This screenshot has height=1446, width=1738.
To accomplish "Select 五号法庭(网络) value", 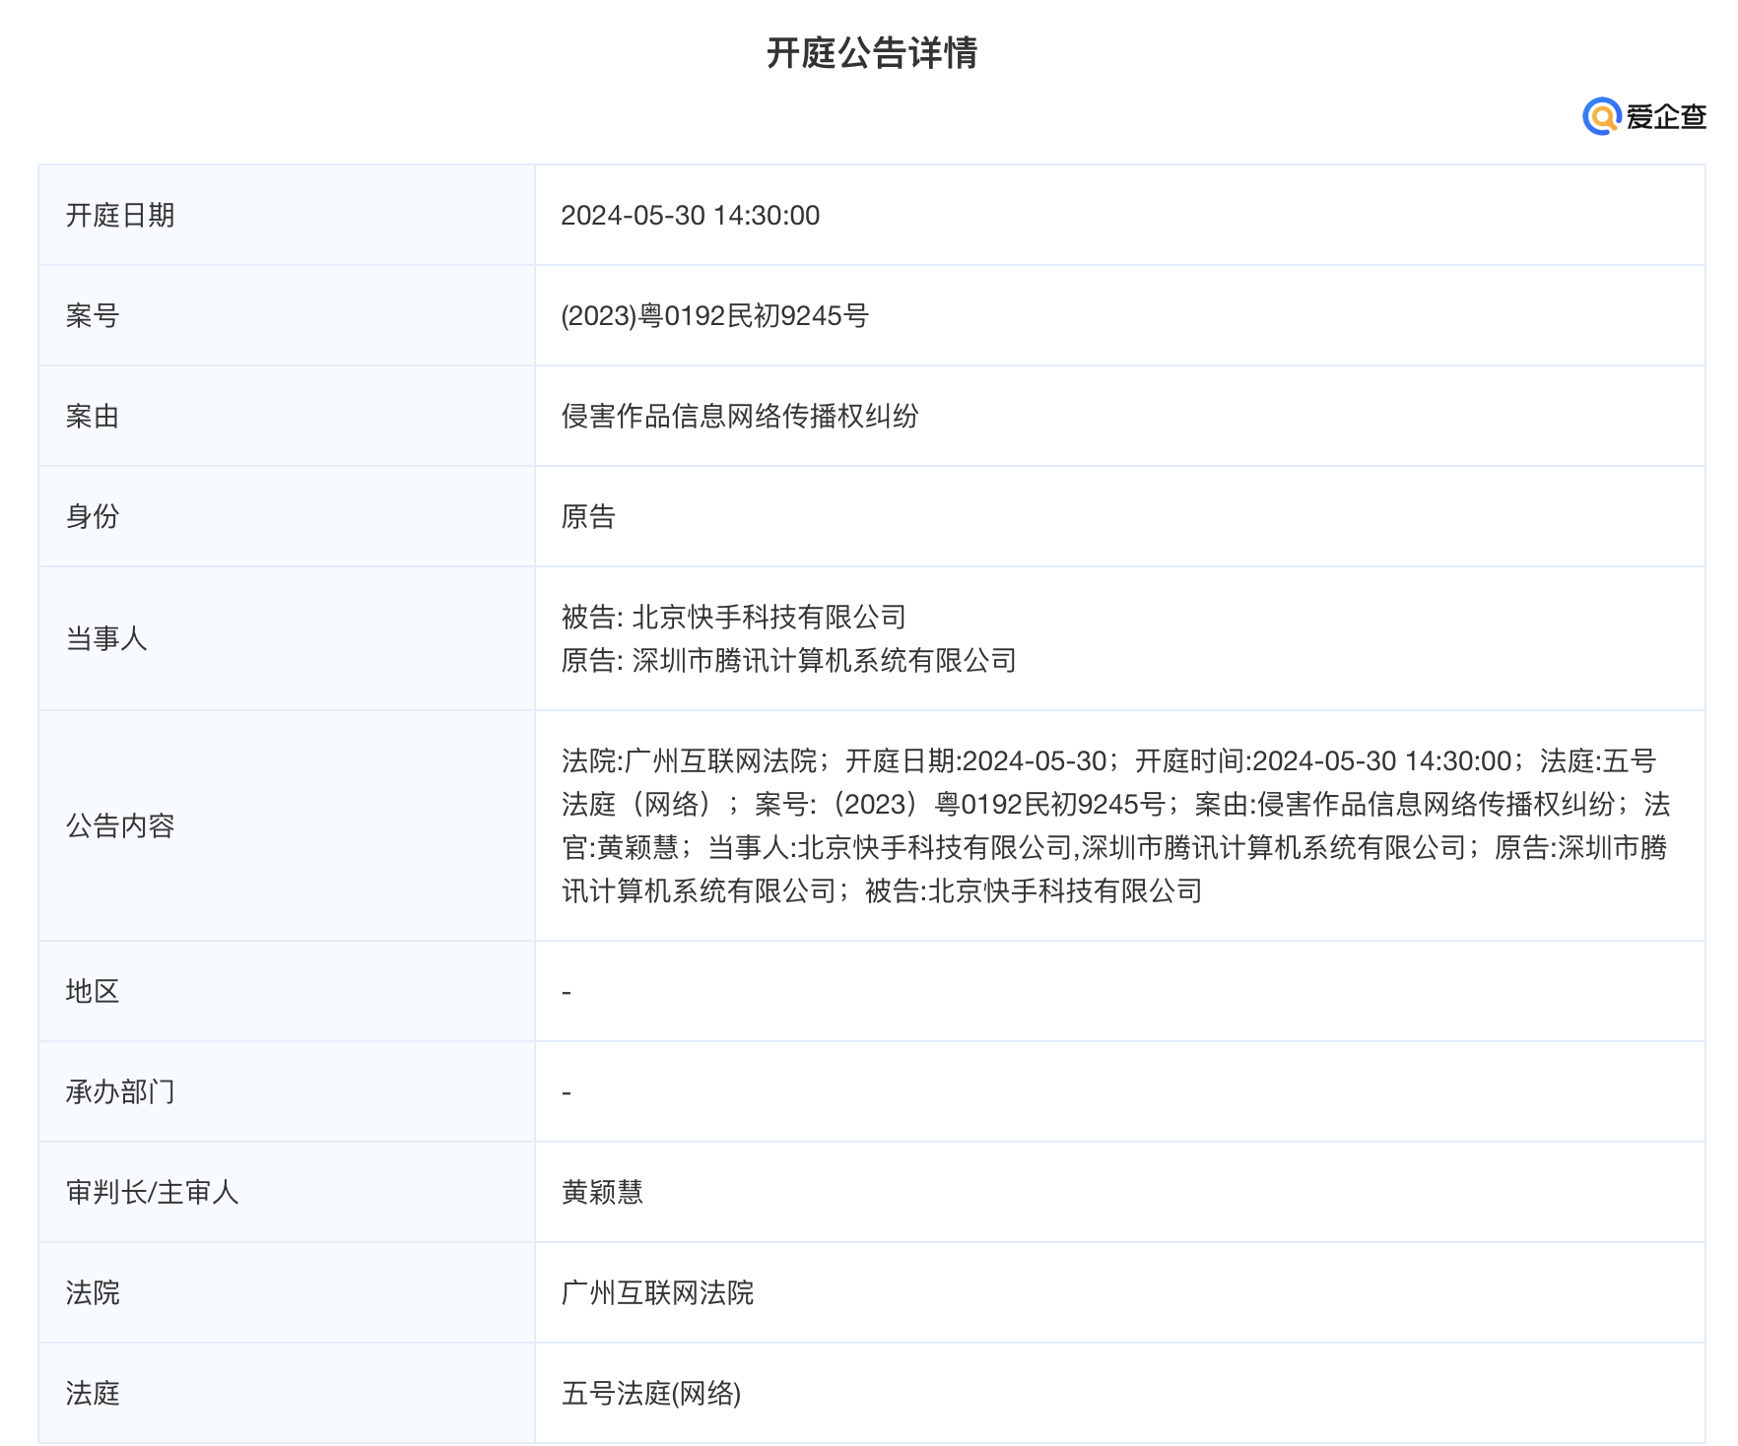I will (x=651, y=1394).
